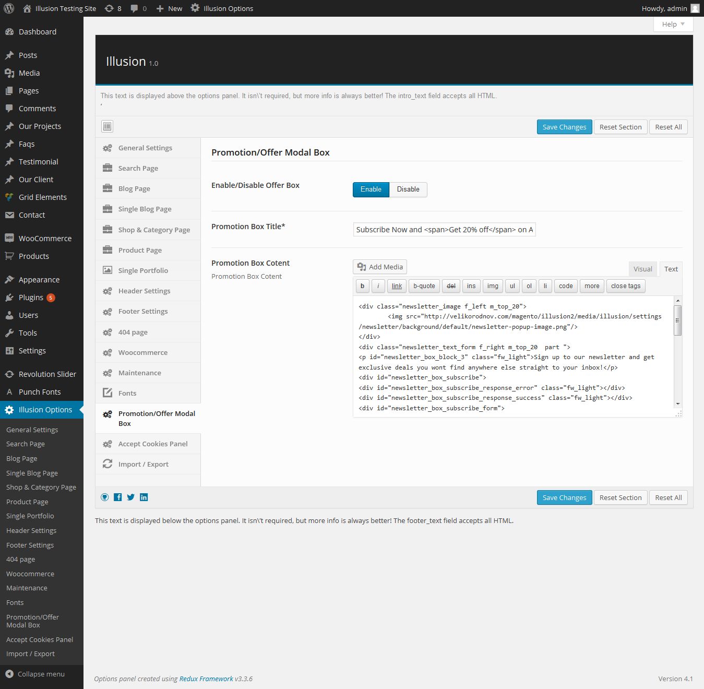Viewport: 704px width, 689px height.
Task: Click the link quicktag button
Action: (397, 286)
